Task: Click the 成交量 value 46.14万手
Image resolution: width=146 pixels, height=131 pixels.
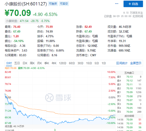Action: point(125,27)
